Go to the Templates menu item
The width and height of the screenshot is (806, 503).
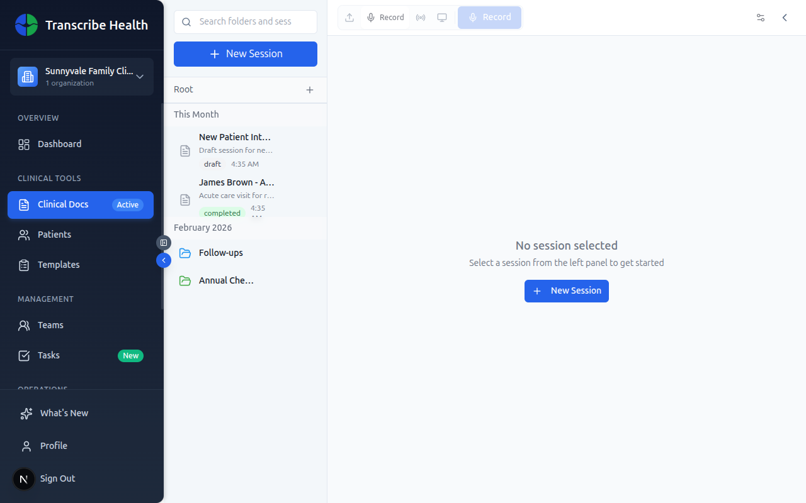click(x=59, y=265)
